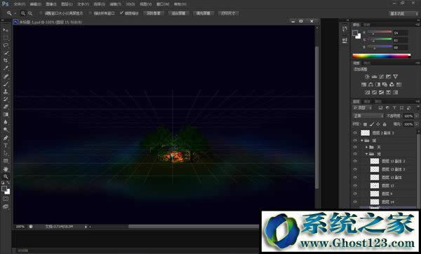Hide the 地 layer group
Screen dimensions: 421x254
coord(355,154)
